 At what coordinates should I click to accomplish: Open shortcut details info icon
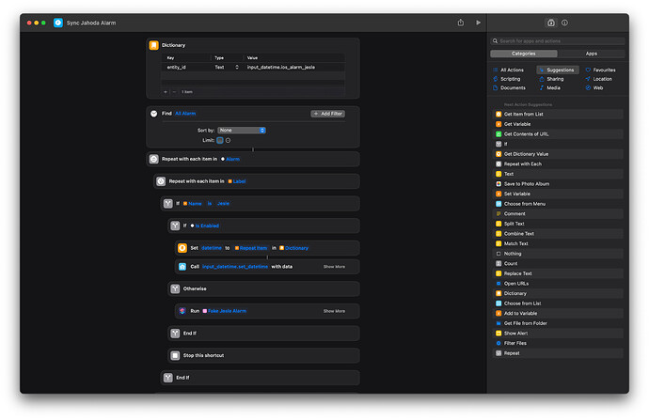(x=564, y=23)
